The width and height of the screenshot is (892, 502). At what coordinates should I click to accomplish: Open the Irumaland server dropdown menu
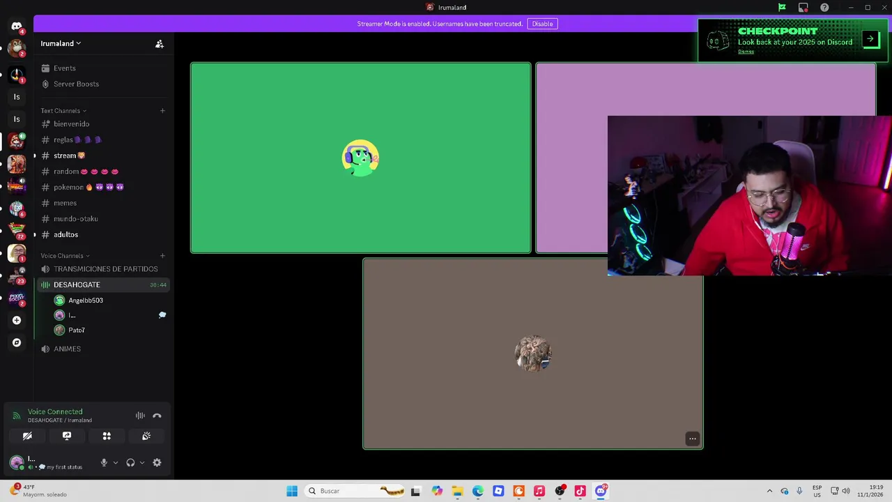point(61,43)
